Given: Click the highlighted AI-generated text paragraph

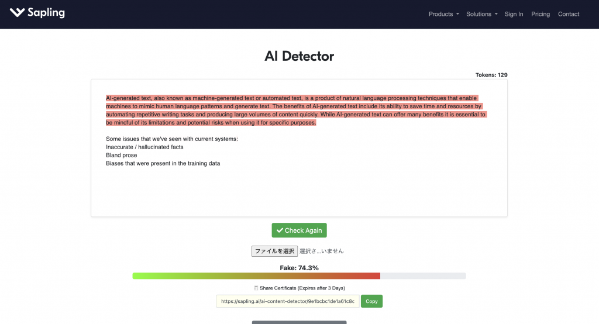Looking at the screenshot, I should (x=296, y=111).
